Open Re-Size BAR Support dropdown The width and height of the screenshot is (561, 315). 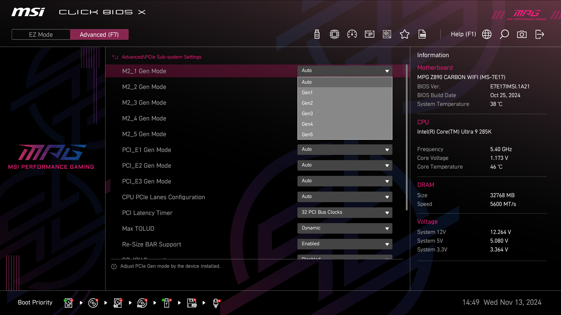point(345,244)
